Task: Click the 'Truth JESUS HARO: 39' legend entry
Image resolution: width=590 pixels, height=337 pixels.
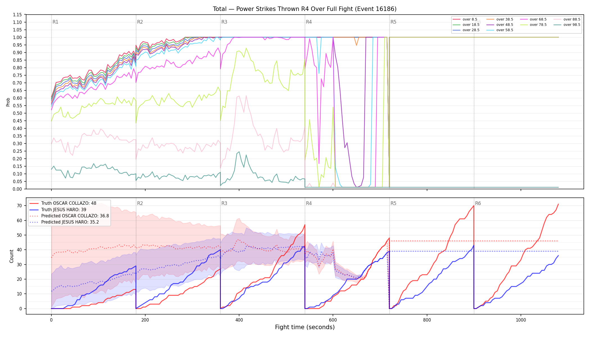Action: click(64, 210)
